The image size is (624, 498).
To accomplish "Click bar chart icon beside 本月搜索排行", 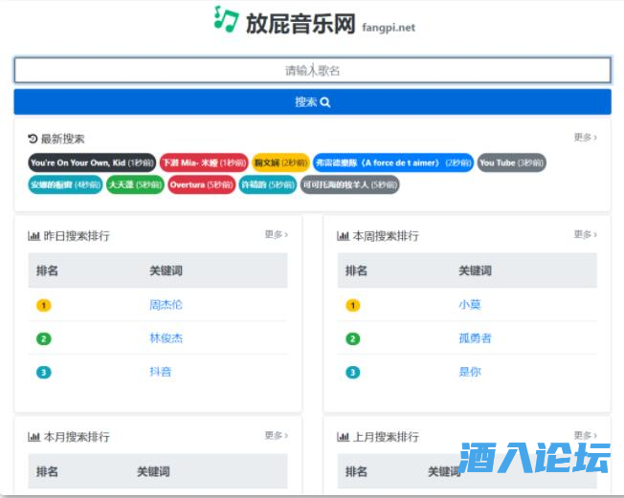I will click(34, 438).
